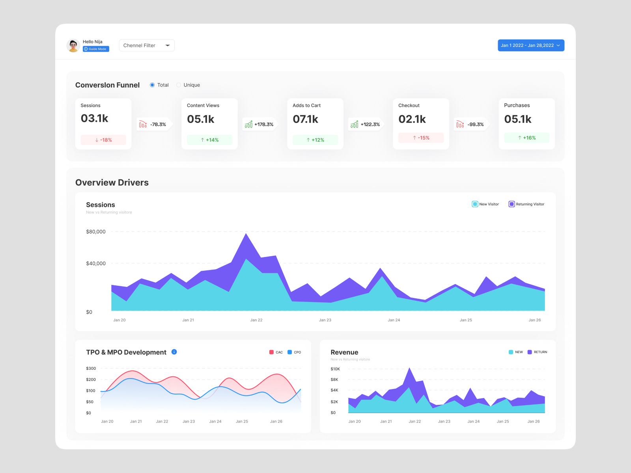Image resolution: width=631 pixels, height=473 pixels.
Task: Open the Sessions funnel card
Action: pyautogui.click(x=103, y=124)
